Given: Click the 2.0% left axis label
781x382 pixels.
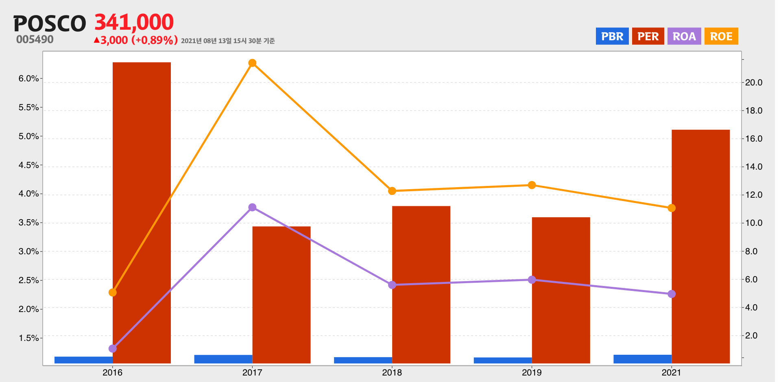Looking at the screenshot, I should click(28, 310).
